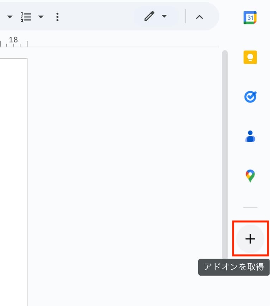This screenshot has height=306, width=270.
Task: Open the Contacts side panel
Action: 250,136
